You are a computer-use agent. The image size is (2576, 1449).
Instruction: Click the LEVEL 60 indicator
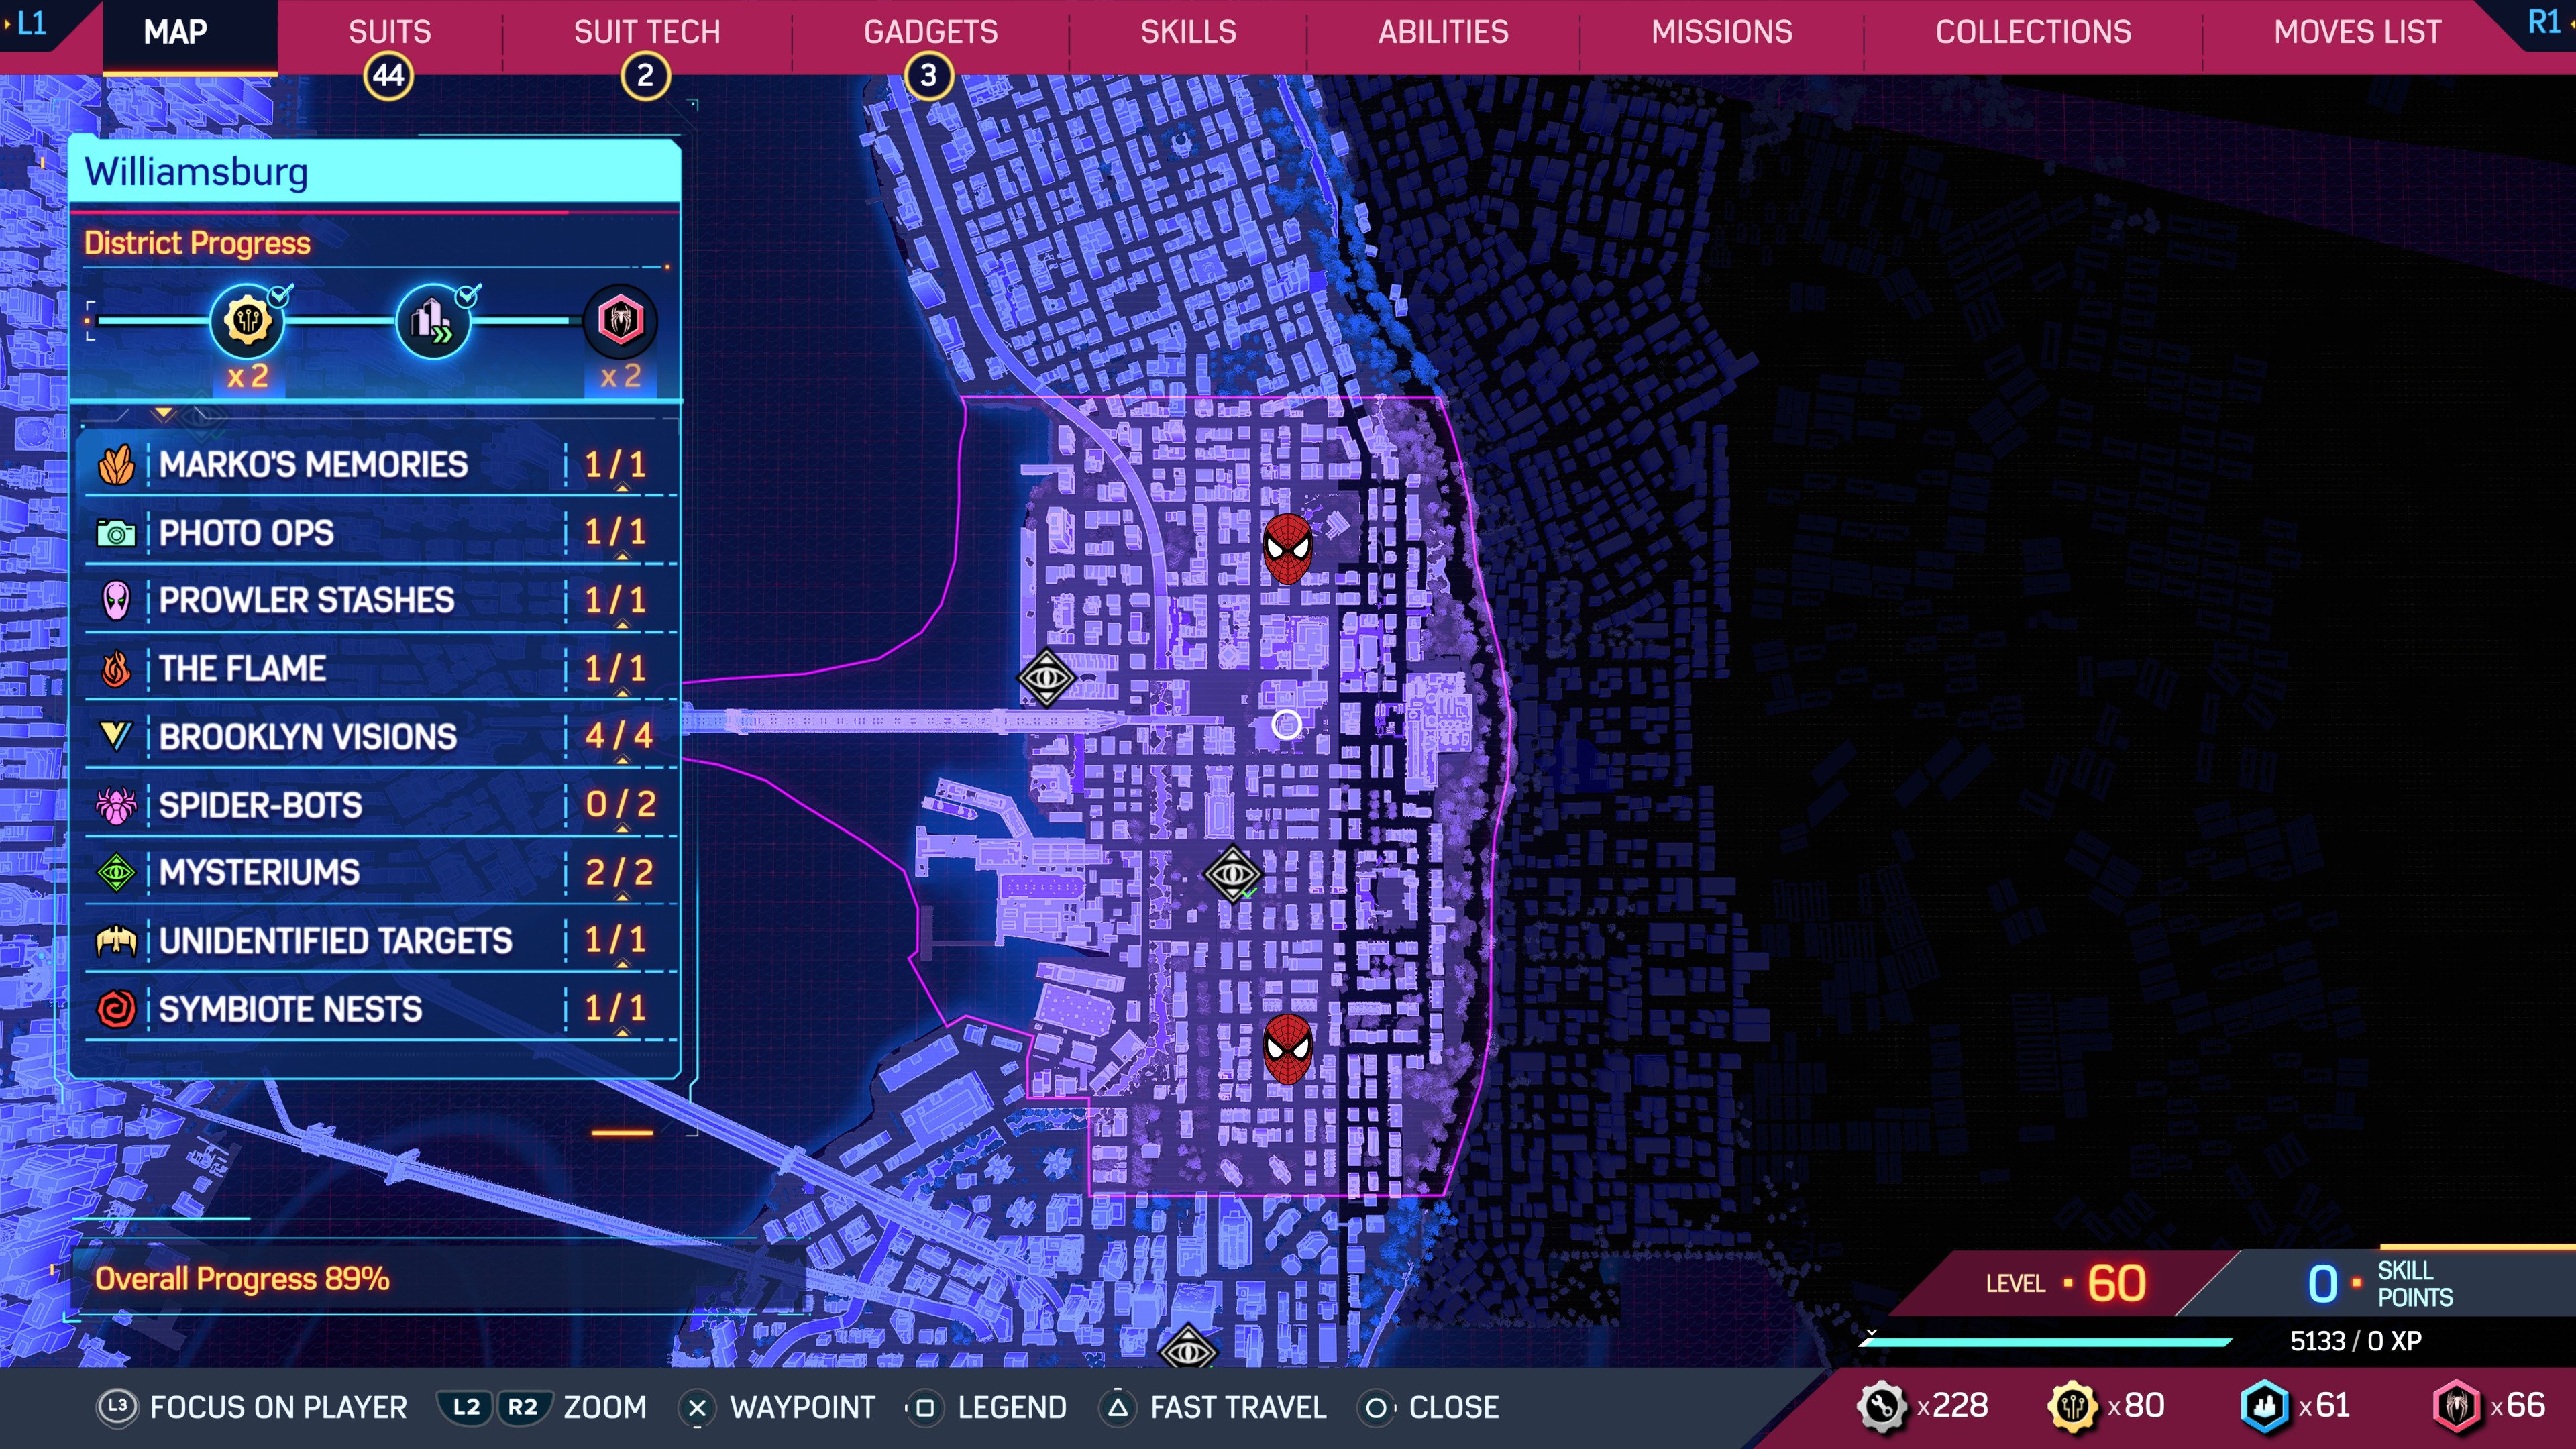coord(2066,1283)
